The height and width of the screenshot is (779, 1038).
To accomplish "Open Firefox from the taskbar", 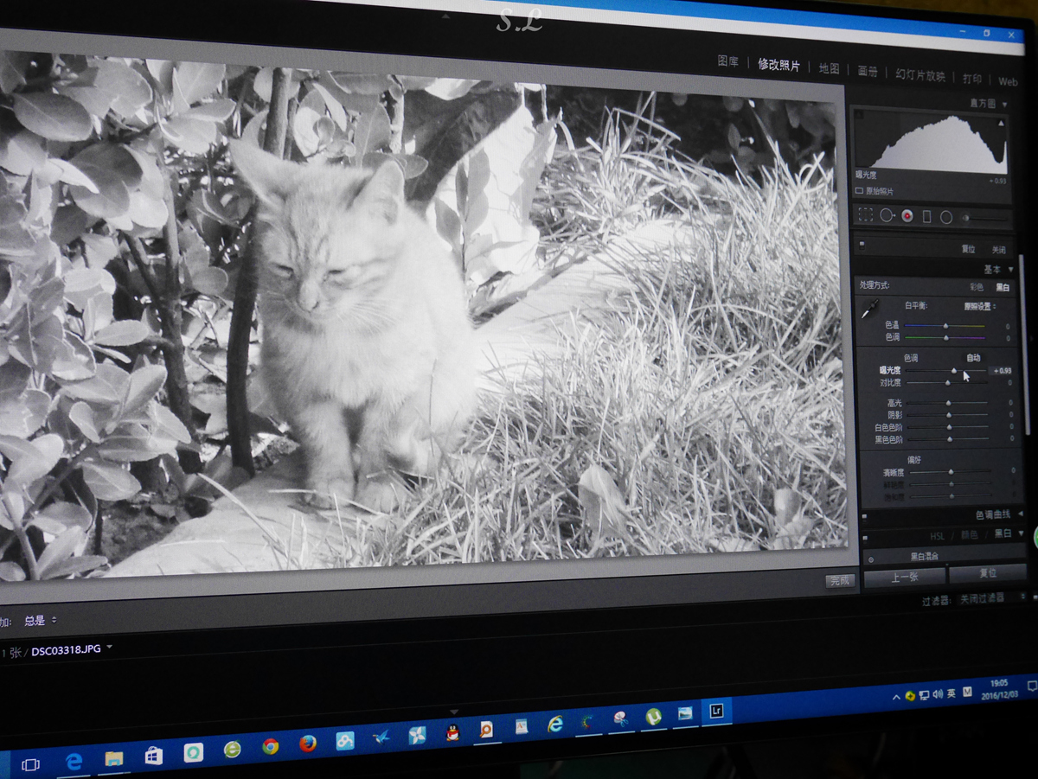I will [x=307, y=744].
